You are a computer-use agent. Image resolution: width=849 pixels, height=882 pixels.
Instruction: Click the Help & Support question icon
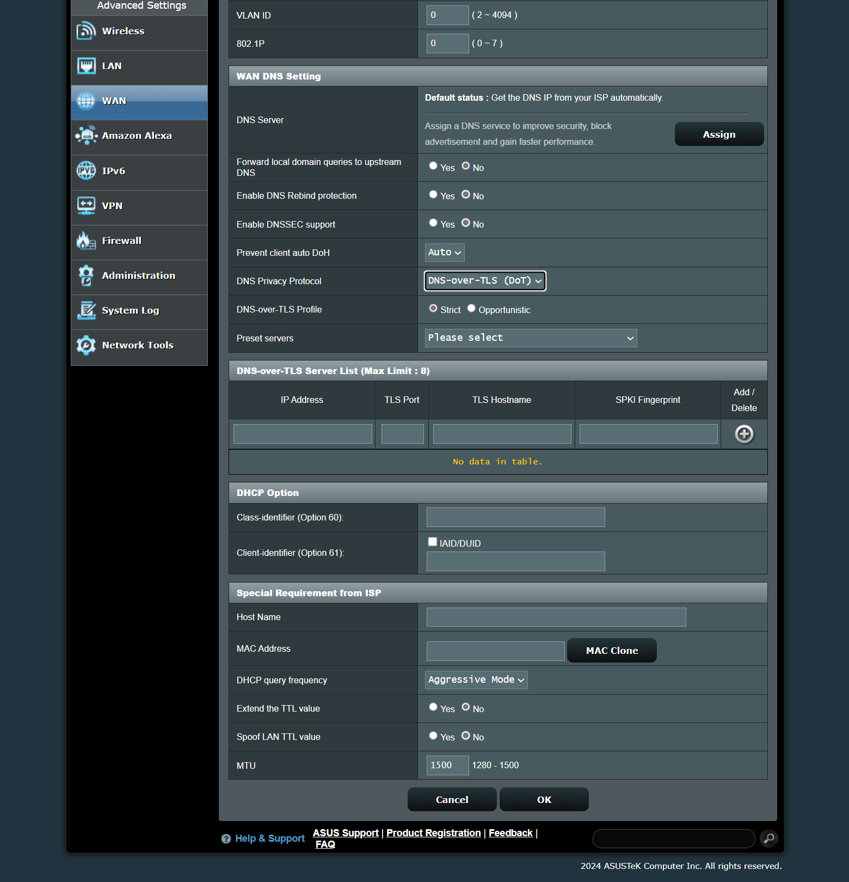(226, 839)
